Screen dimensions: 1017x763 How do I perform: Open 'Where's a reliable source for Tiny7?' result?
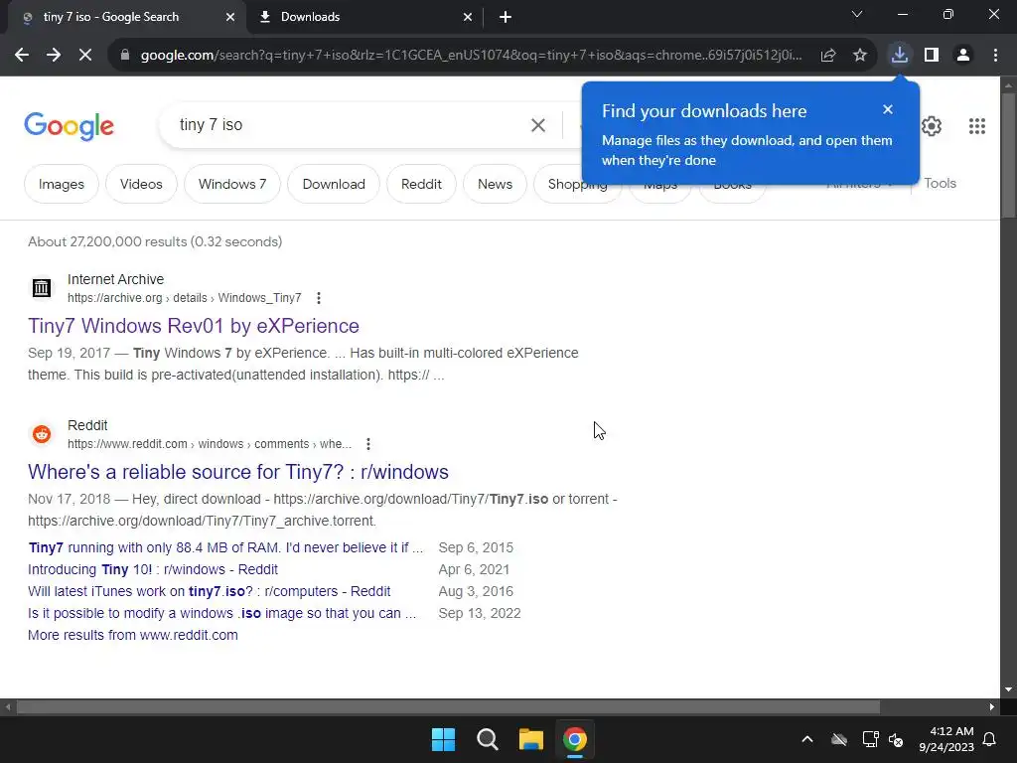238,472
